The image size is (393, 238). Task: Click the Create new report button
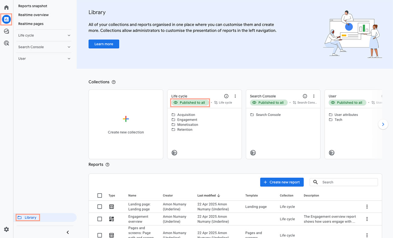282,182
